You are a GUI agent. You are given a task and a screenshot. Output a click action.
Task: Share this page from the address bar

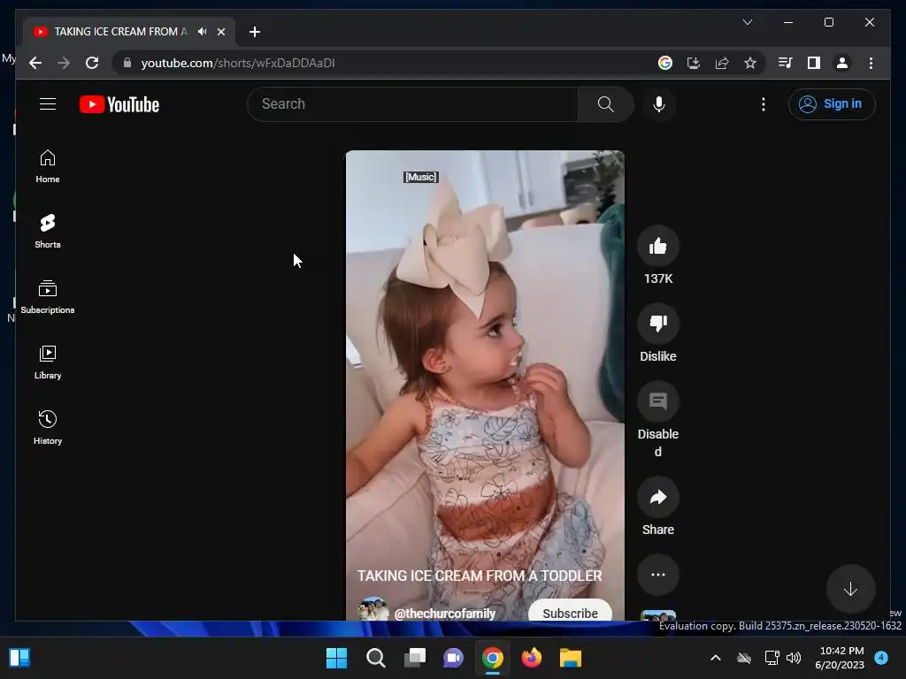722,63
